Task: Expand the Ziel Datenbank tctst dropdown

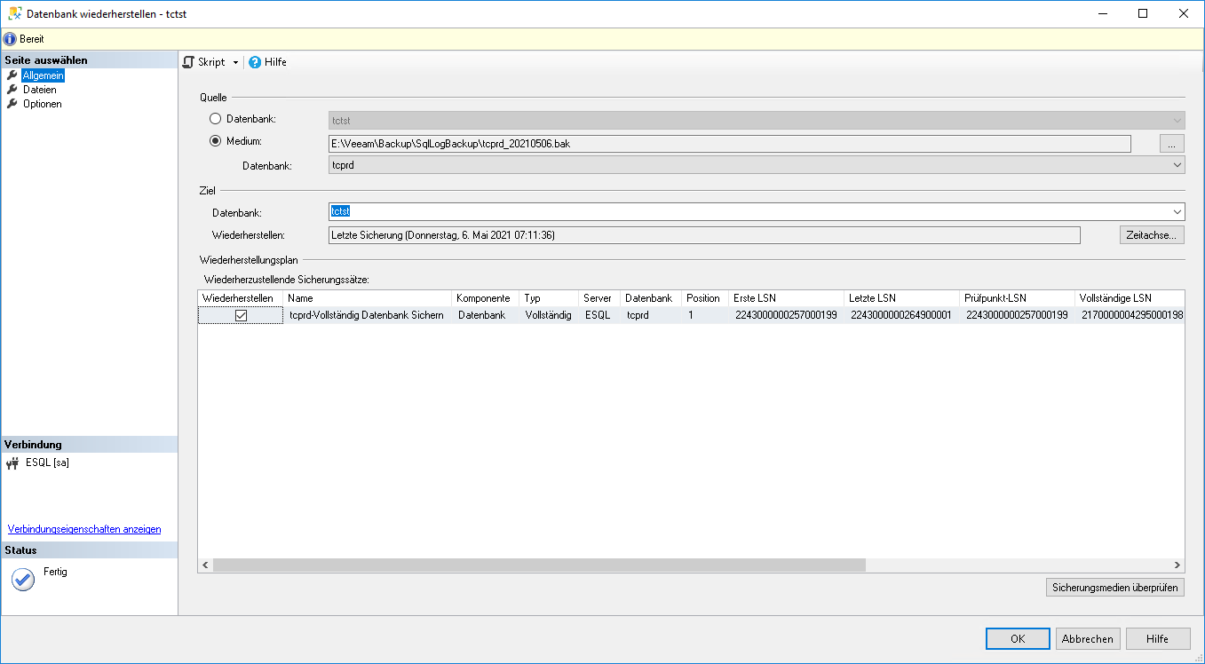Action: [1177, 212]
